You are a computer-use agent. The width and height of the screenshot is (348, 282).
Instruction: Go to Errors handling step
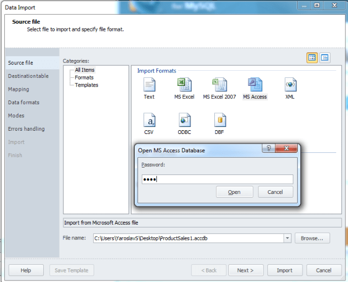pyautogui.click(x=32, y=129)
